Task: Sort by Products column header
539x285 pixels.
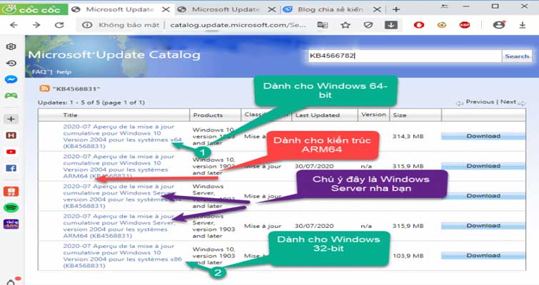Action: (208, 115)
